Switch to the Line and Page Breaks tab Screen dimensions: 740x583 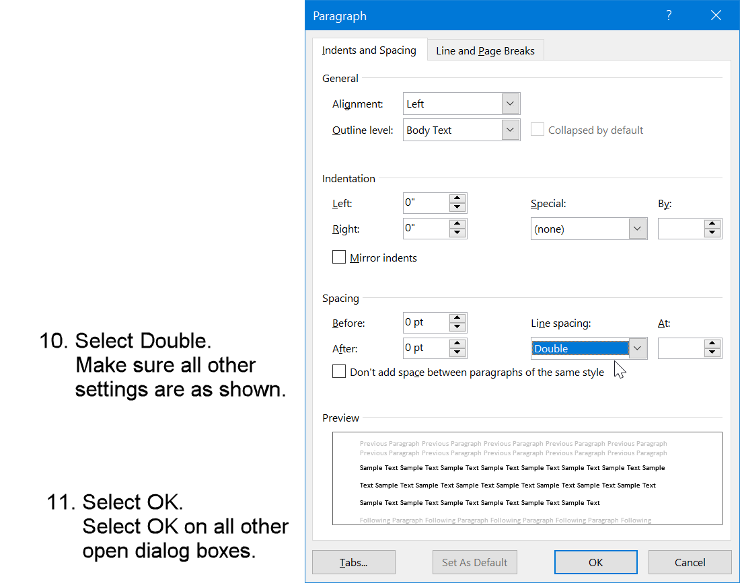tap(485, 50)
